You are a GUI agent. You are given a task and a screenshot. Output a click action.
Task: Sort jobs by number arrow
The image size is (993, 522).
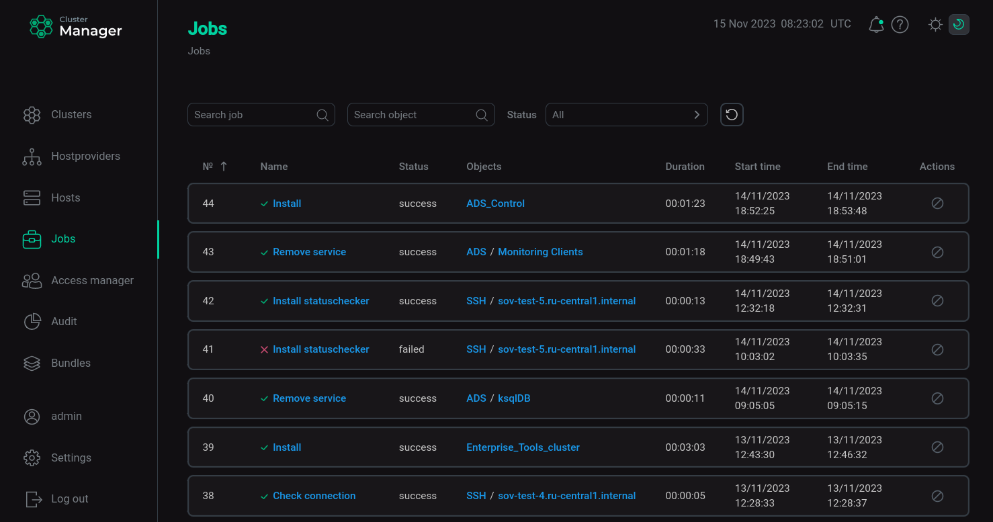click(224, 167)
